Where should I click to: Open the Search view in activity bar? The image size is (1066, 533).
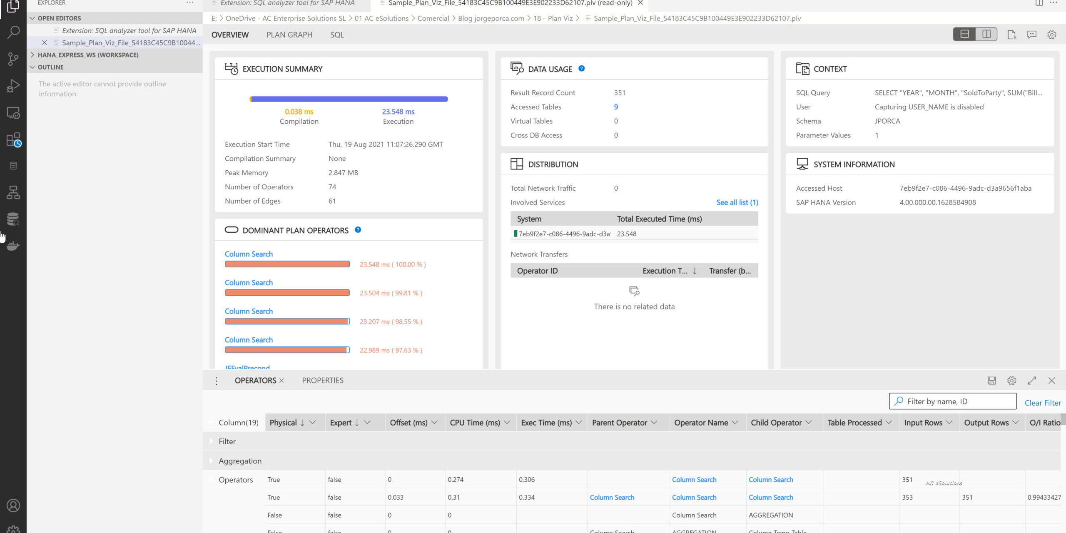13,32
